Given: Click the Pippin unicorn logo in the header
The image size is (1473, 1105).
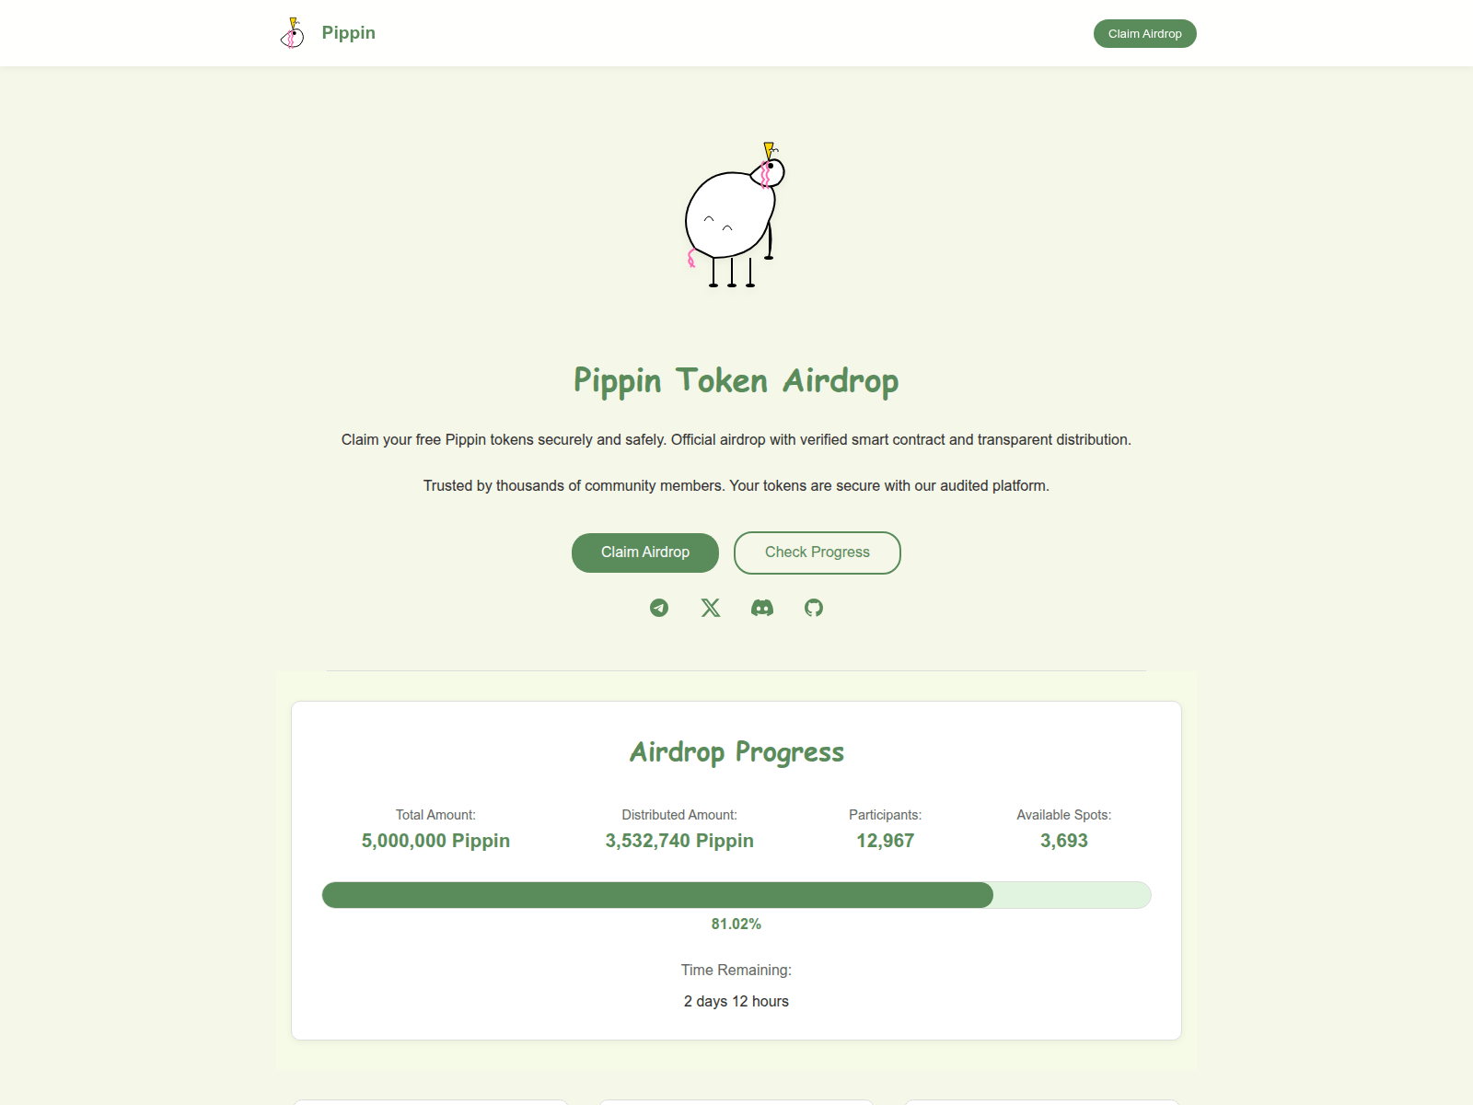Looking at the screenshot, I should (x=293, y=33).
